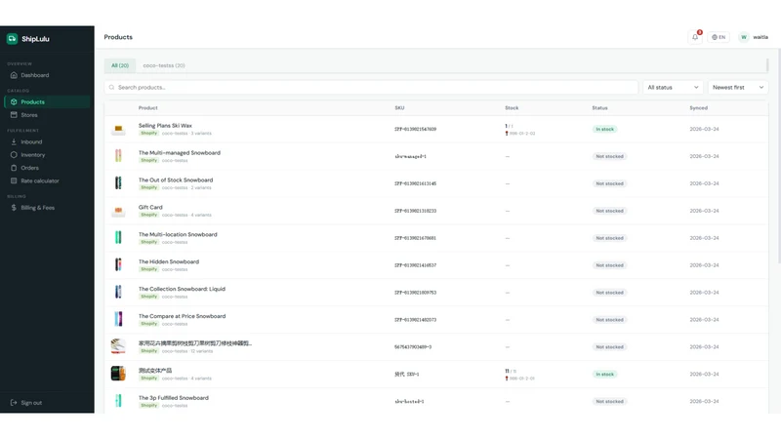Click the Product column header
Screen dimensions: 781x439
[x=148, y=108]
